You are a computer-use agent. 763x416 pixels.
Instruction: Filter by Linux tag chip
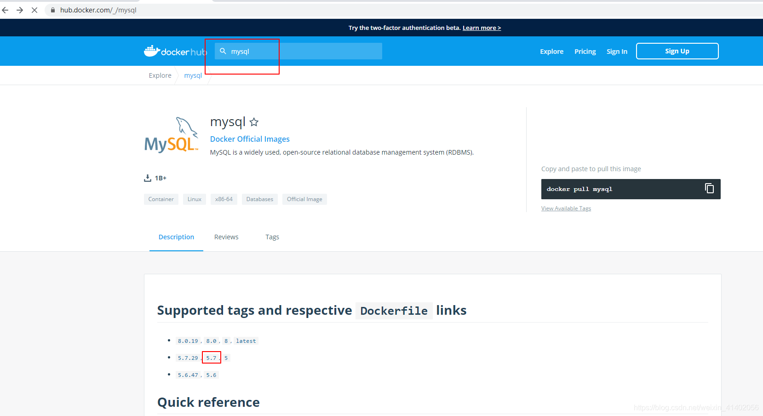pos(195,199)
